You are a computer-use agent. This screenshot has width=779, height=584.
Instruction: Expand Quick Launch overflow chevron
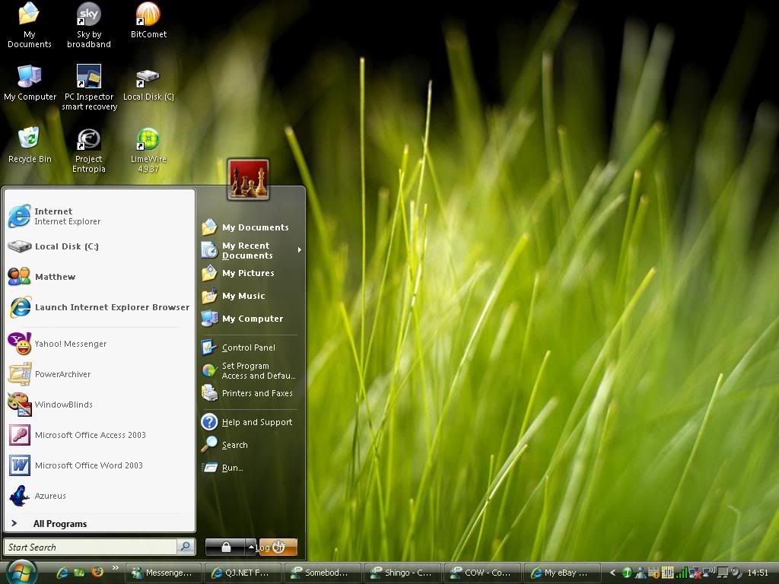(x=116, y=567)
